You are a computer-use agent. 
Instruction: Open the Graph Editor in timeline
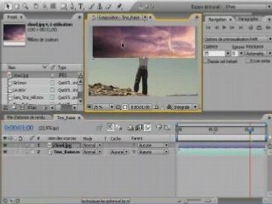[167, 127]
